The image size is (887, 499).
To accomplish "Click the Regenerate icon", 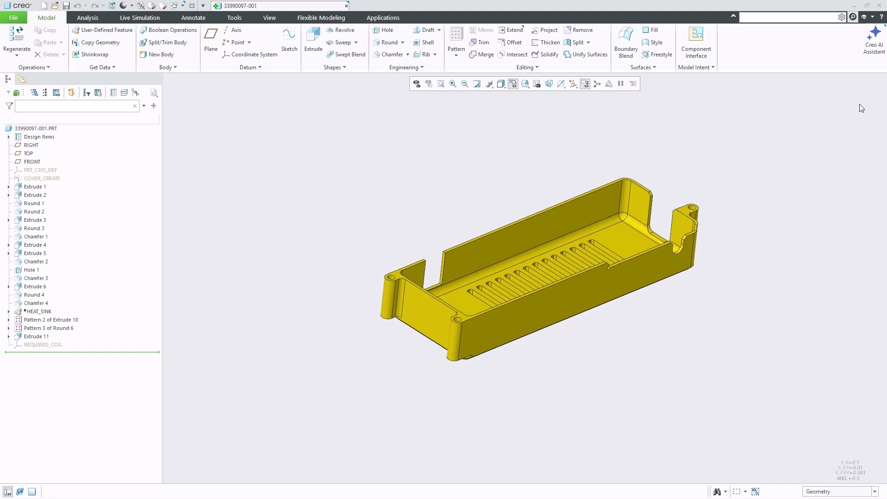I will (x=17, y=34).
